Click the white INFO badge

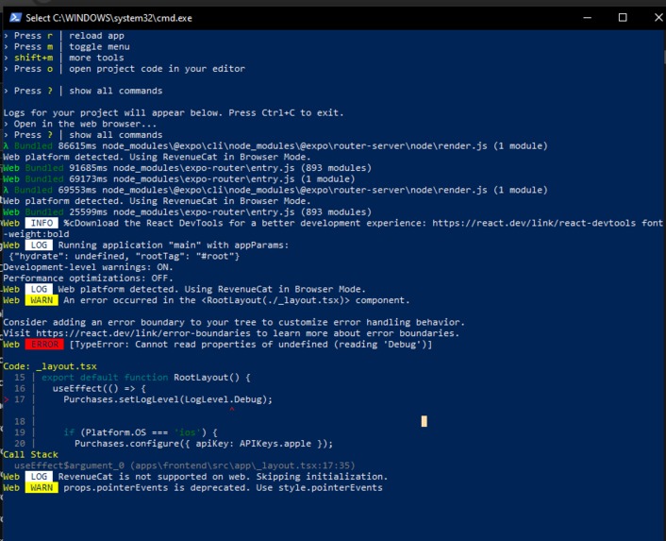tap(42, 223)
